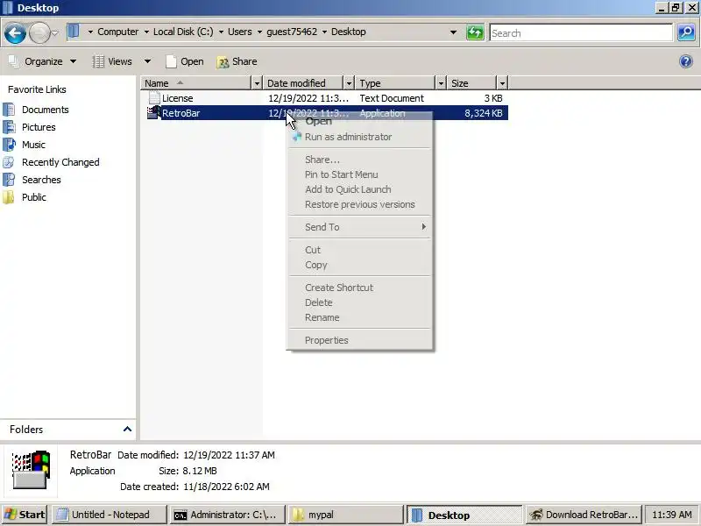Click the Search magnifier button
The width and height of the screenshot is (701, 526).
pyautogui.click(x=686, y=32)
